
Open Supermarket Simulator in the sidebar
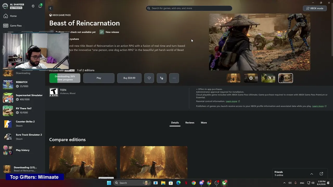tap(22, 97)
